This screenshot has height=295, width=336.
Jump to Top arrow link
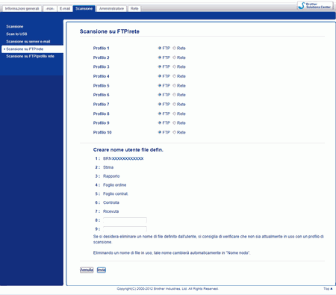[x=328, y=288]
